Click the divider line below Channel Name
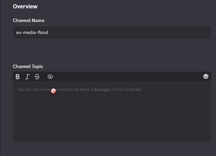The height and width of the screenshot is (156, 216). 112,51
